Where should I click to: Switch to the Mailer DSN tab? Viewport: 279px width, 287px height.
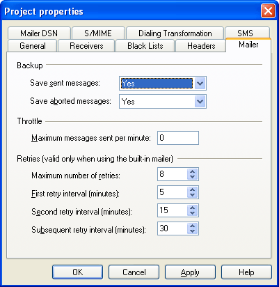(39, 33)
